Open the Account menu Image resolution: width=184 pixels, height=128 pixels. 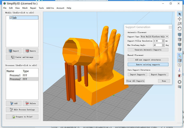[x=60, y=8]
